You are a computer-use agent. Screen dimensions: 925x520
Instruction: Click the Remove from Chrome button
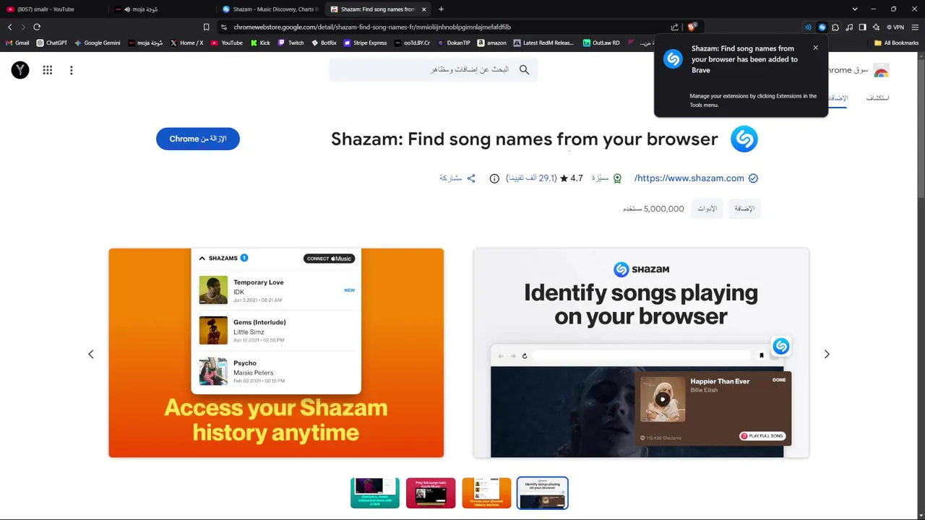click(198, 139)
